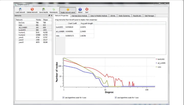
Task: Toggle logarithmic scale for Y axis checkbox
Action: (116, 98)
